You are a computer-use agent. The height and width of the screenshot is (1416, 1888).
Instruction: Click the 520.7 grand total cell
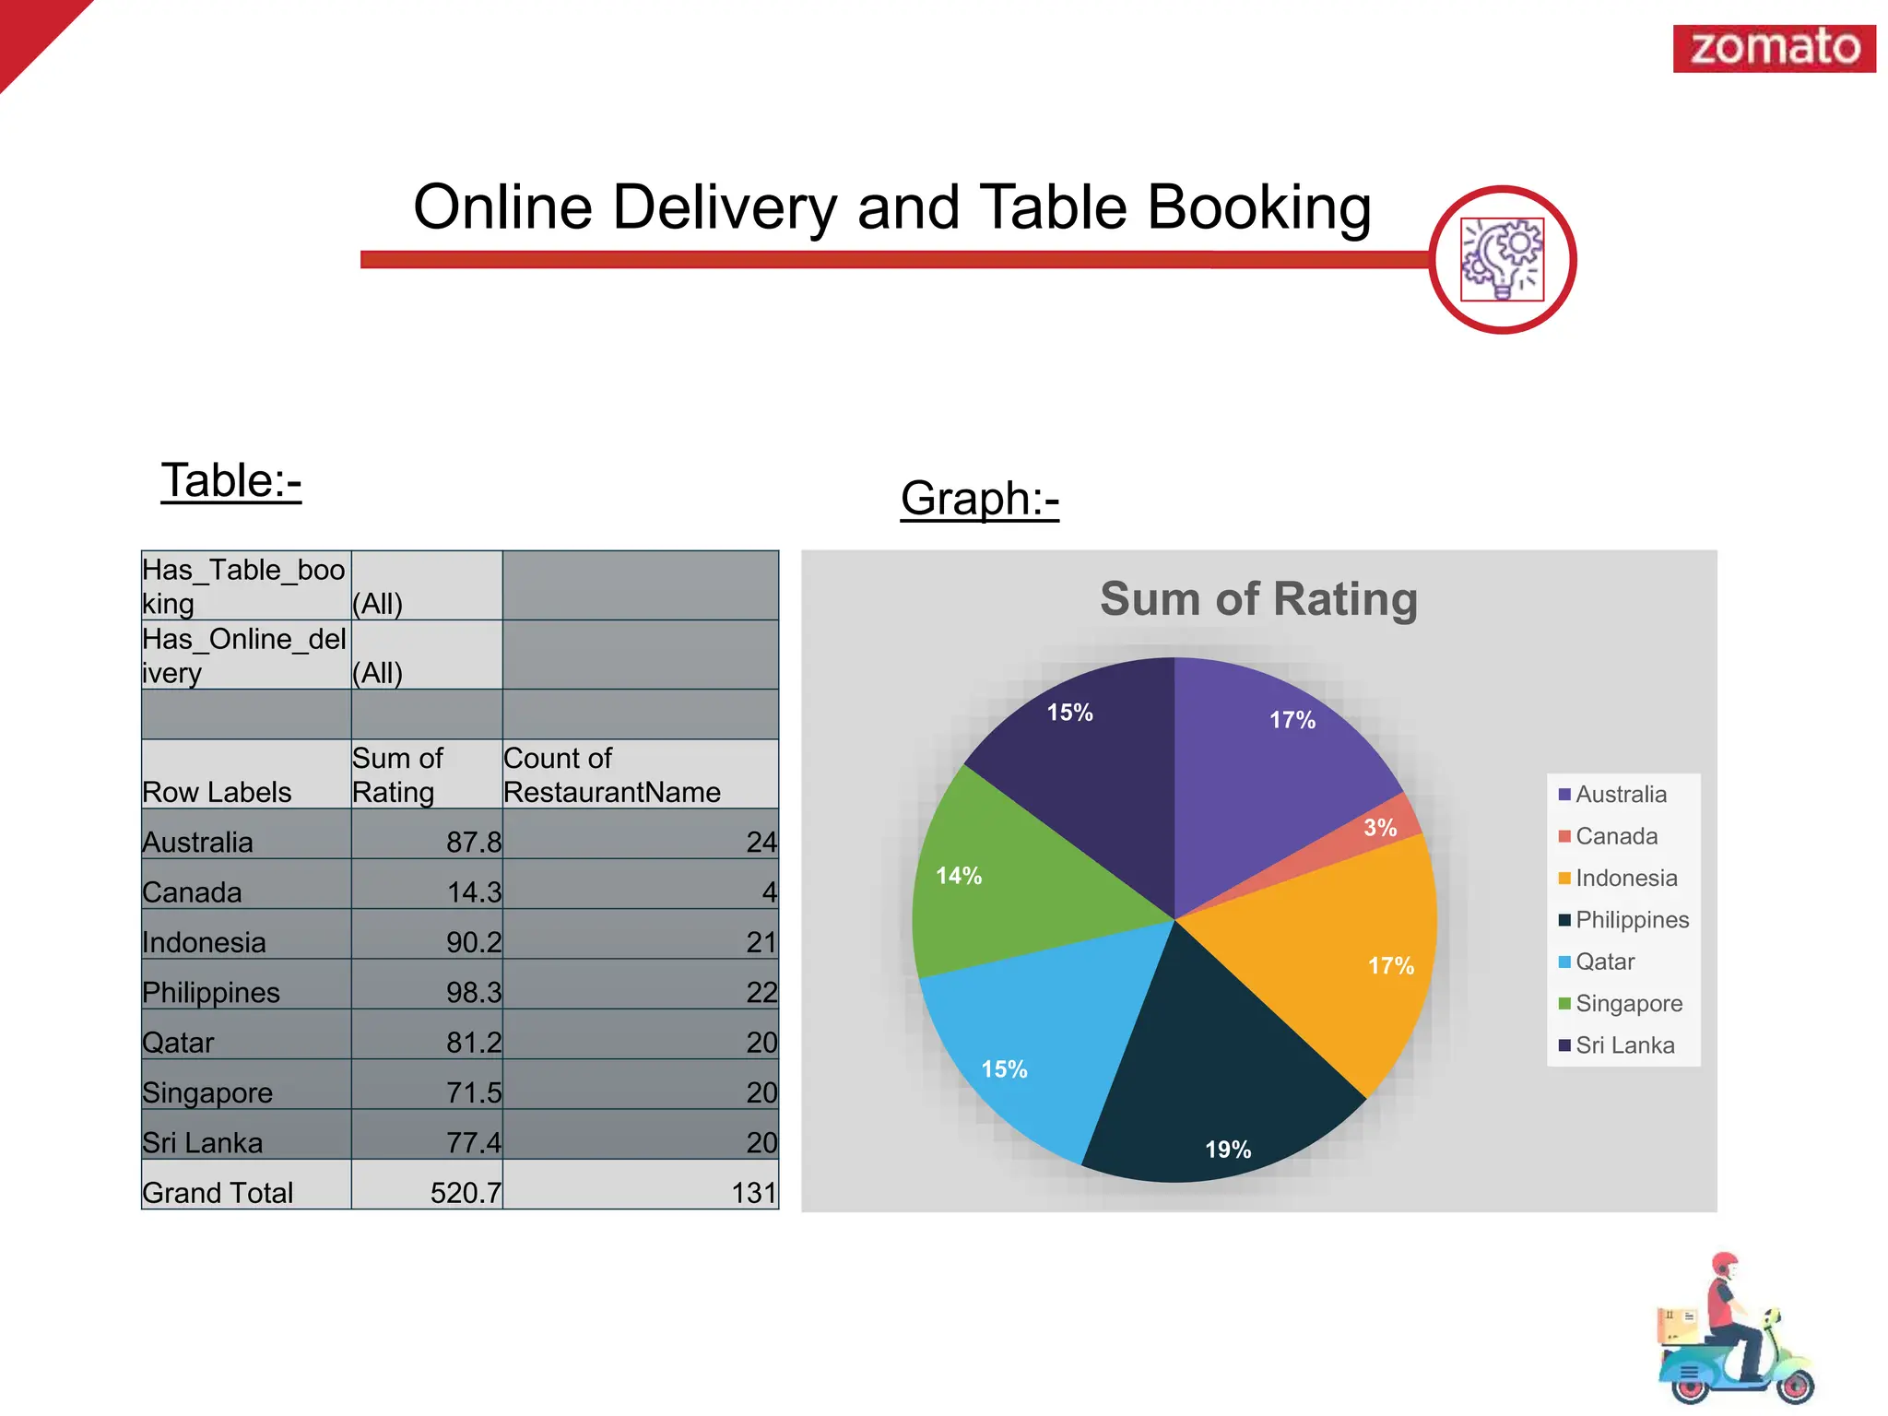pos(427,1185)
